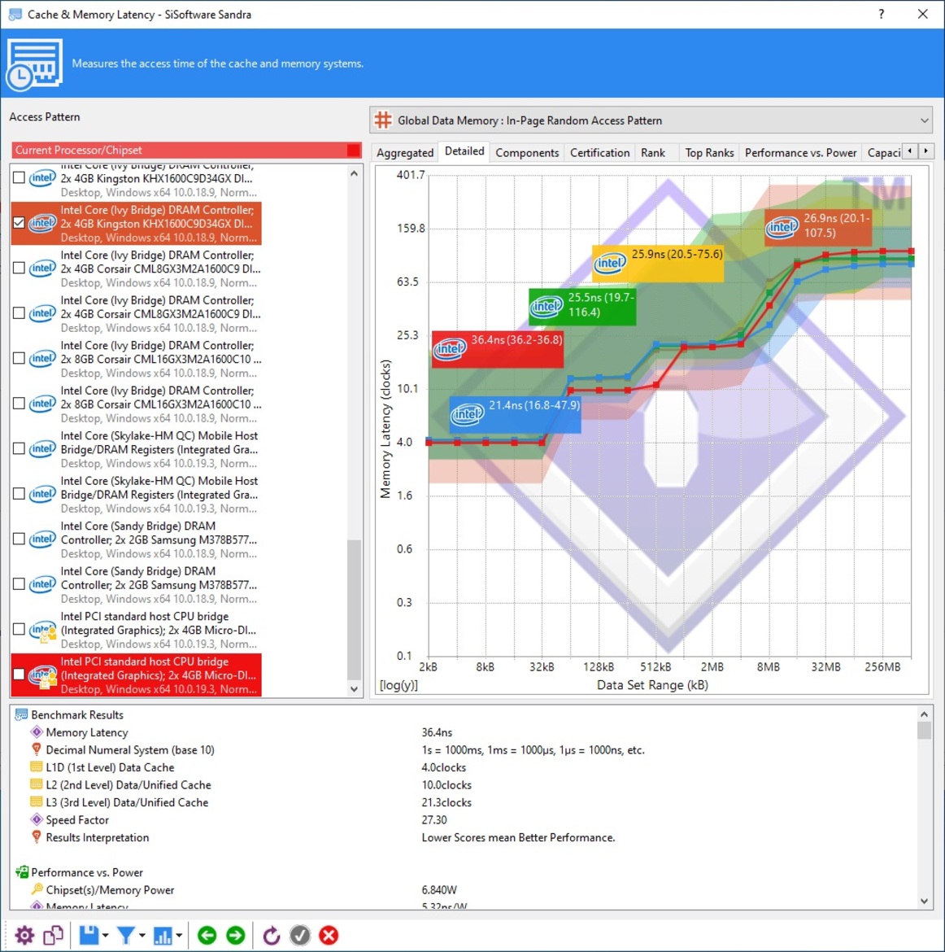
Task: Open the dropdown arrow next to the chart icon
Action: click(x=179, y=936)
